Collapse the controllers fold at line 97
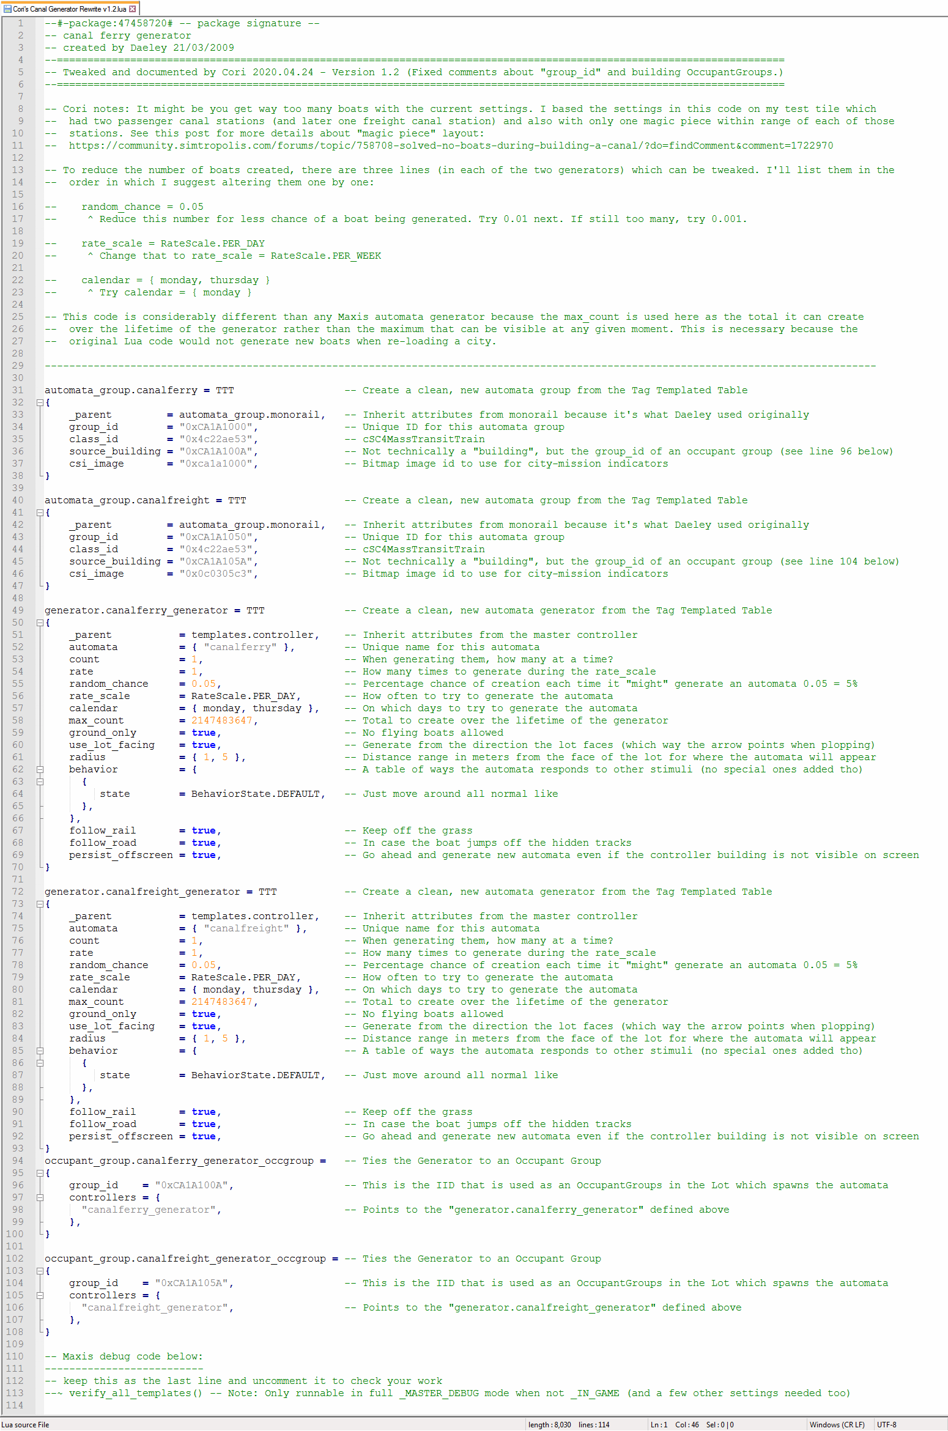The height and width of the screenshot is (1431, 948). tap(40, 1197)
